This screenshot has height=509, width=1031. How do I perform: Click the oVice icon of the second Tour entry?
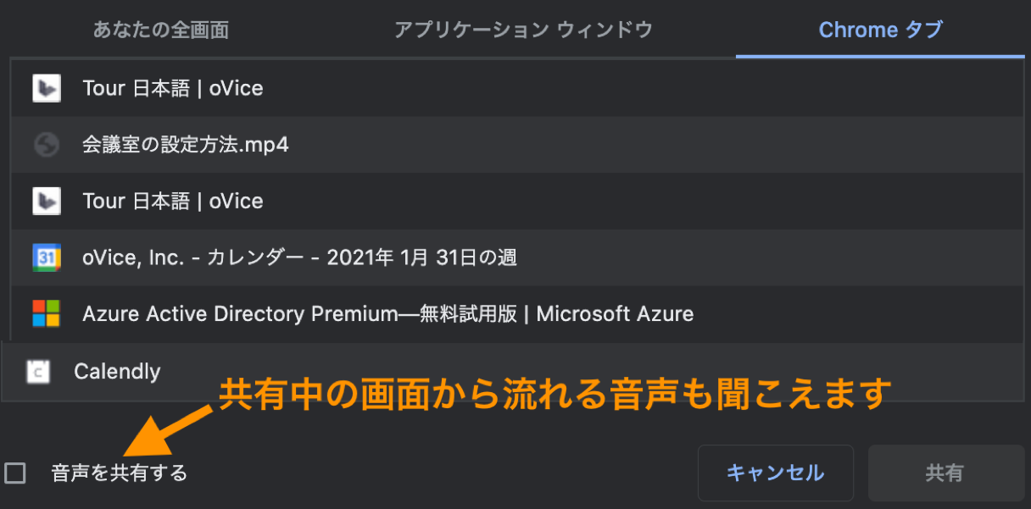point(46,201)
